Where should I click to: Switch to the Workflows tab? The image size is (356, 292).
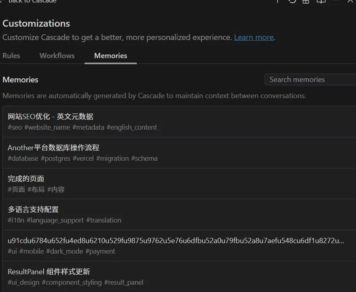coord(57,56)
